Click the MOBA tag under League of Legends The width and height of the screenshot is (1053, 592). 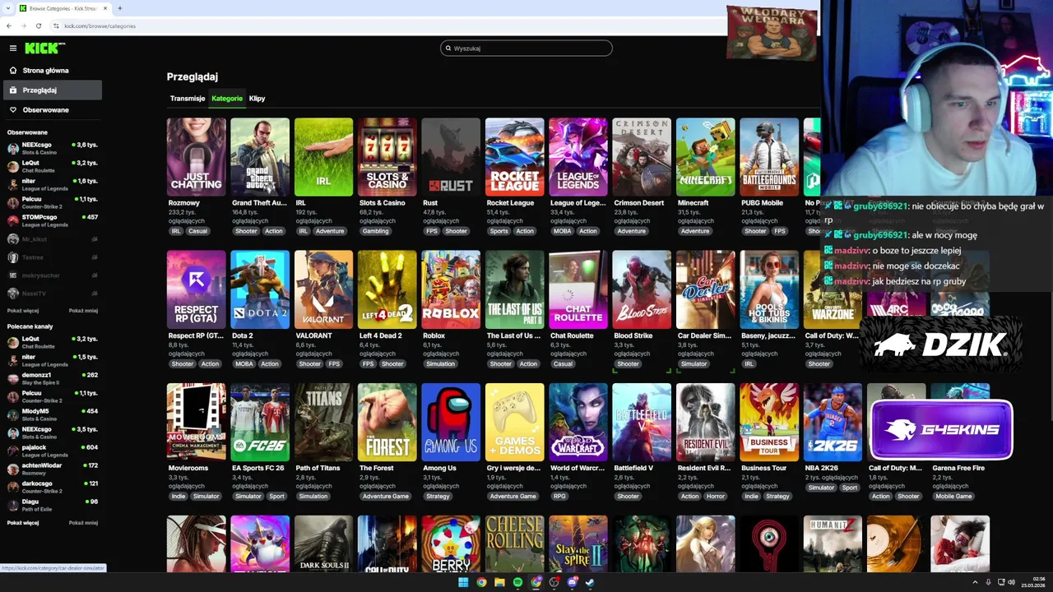562,231
